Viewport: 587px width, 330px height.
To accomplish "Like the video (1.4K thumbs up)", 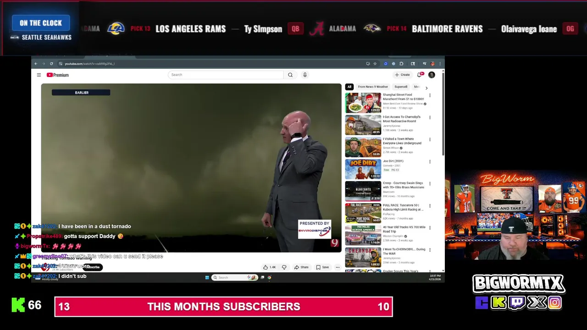I will pyautogui.click(x=270, y=267).
